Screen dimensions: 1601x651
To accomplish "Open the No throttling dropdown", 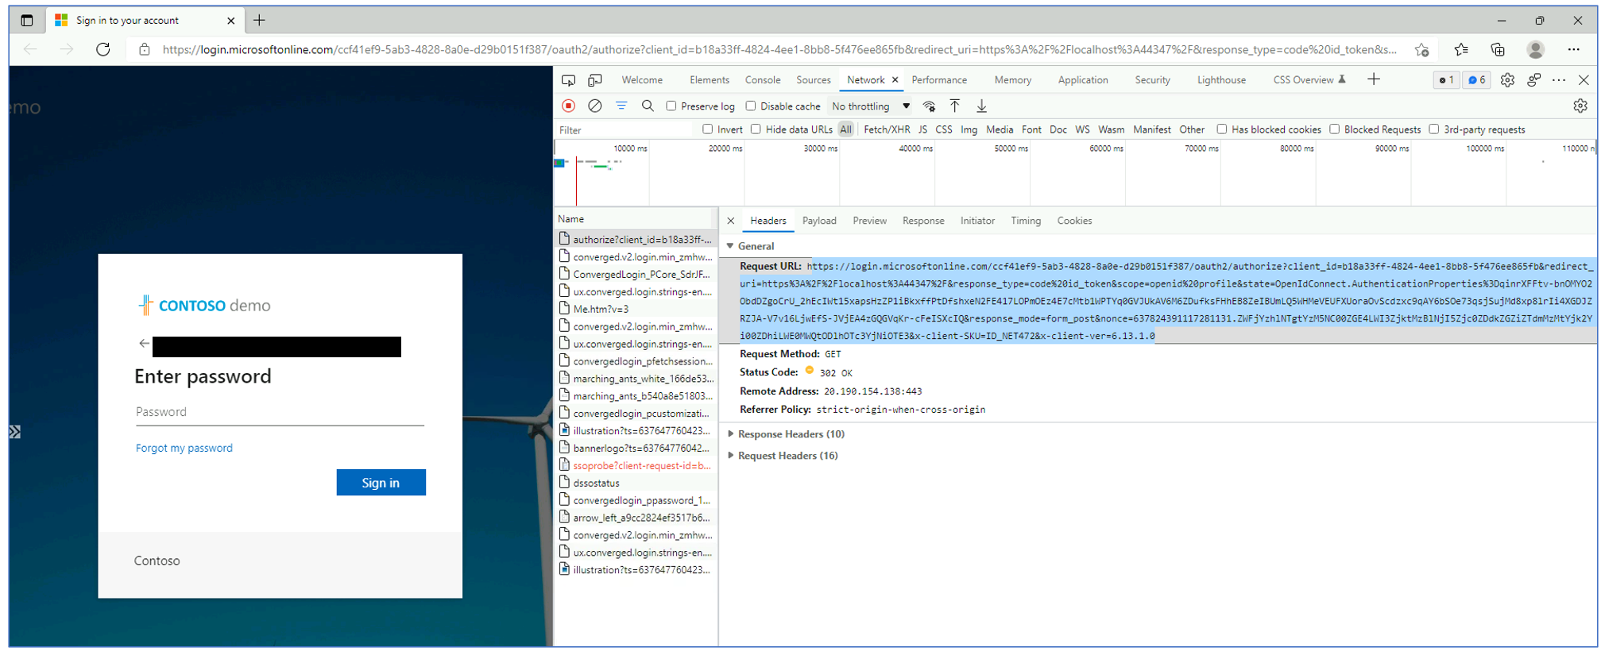I will [x=871, y=106].
